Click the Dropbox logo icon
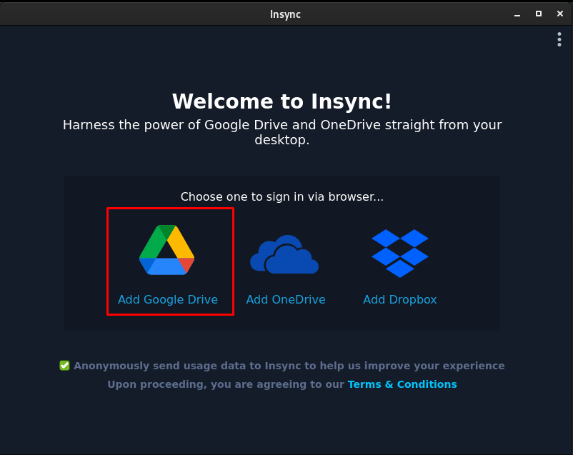 coord(400,254)
